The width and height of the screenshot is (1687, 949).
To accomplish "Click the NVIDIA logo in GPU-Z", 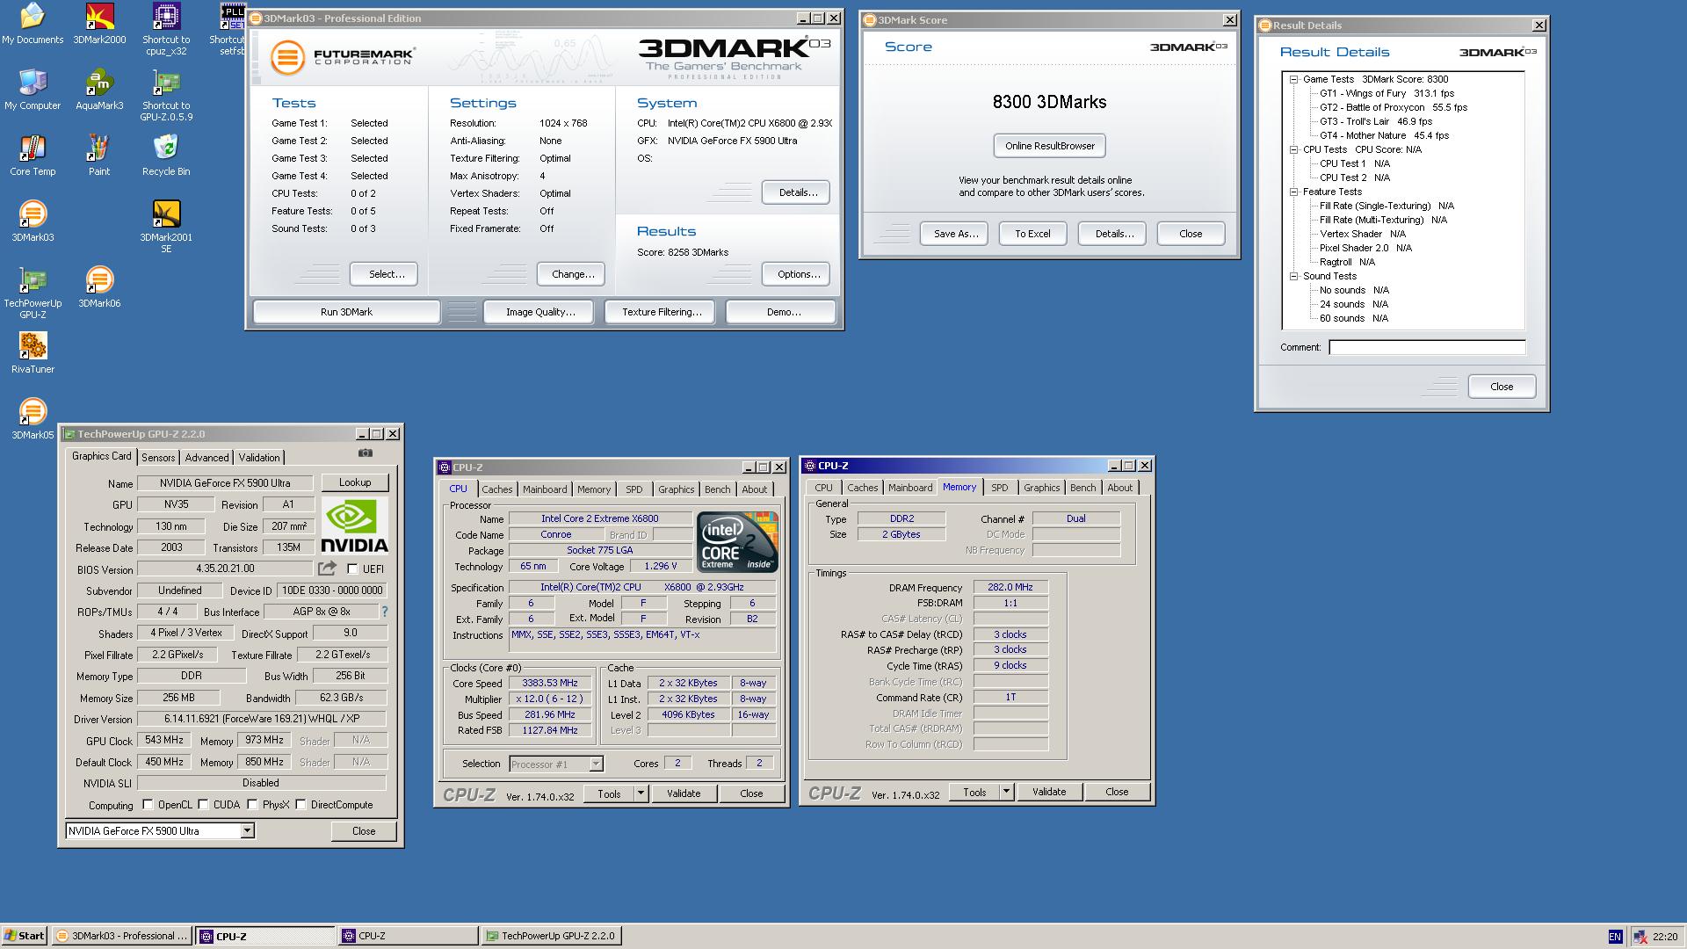I will [x=354, y=526].
